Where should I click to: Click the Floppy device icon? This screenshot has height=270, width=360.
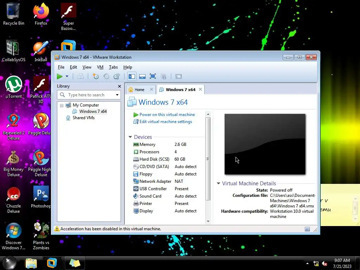tap(136, 174)
